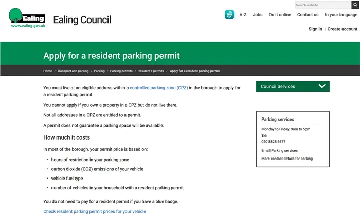Screen dimensions: 360x217
Task: Go to the Jobs page
Action: pyautogui.click(x=258, y=15)
